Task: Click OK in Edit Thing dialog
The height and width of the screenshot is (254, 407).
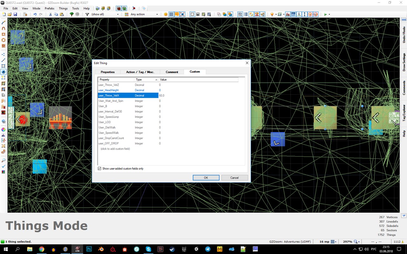Action: tap(206, 178)
